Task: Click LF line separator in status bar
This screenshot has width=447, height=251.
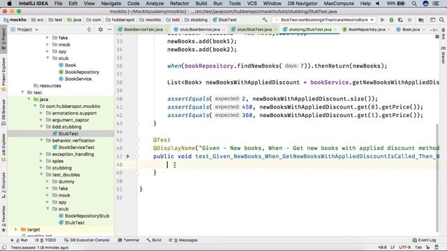Action: point(393,248)
